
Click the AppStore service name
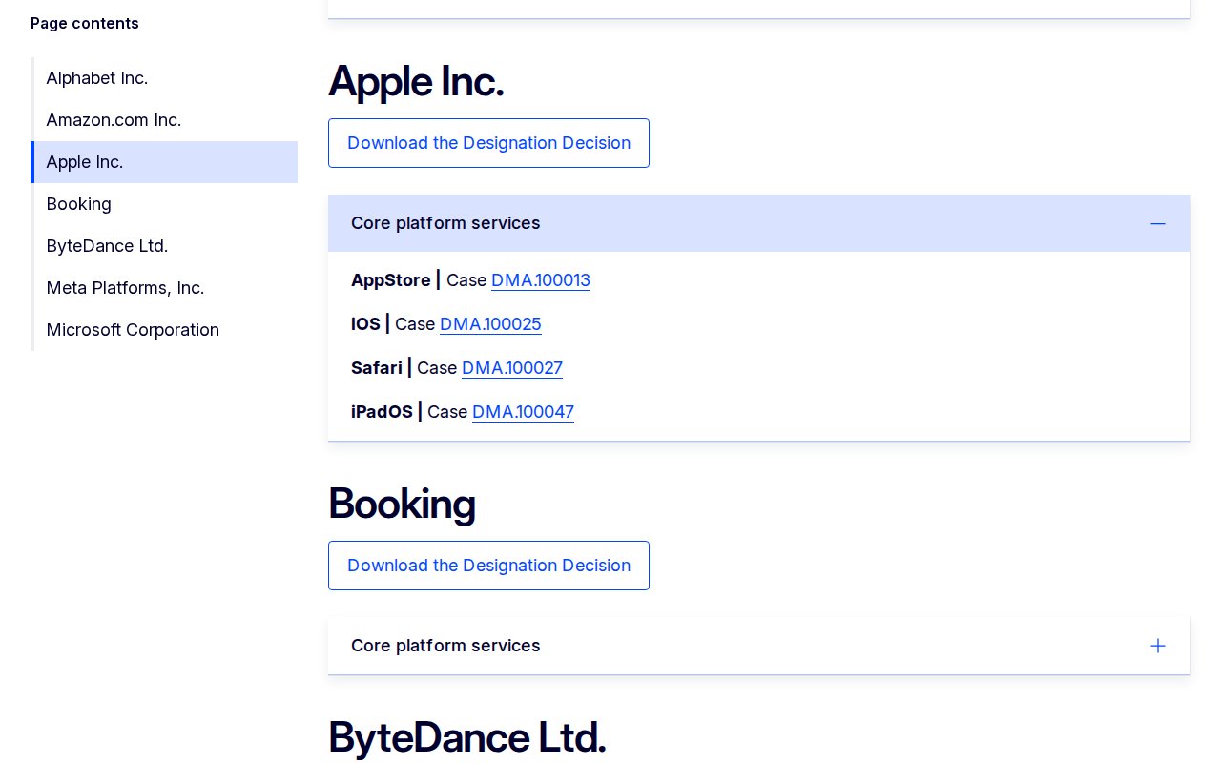[391, 280]
